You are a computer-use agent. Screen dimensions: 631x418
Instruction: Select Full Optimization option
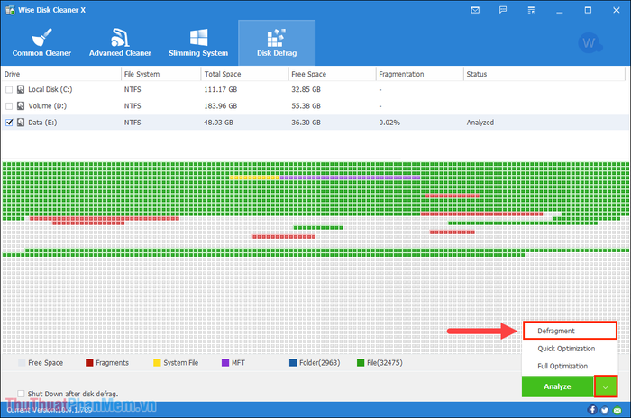click(x=562, y=366)
